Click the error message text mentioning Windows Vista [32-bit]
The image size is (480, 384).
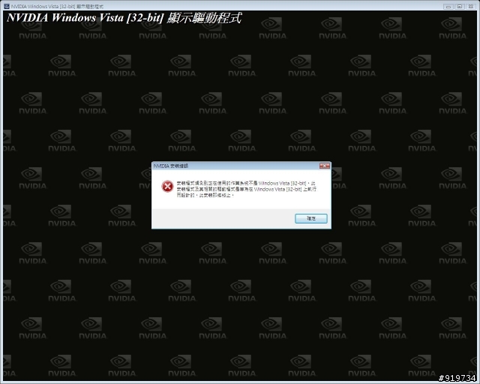(x=247, y=189)
